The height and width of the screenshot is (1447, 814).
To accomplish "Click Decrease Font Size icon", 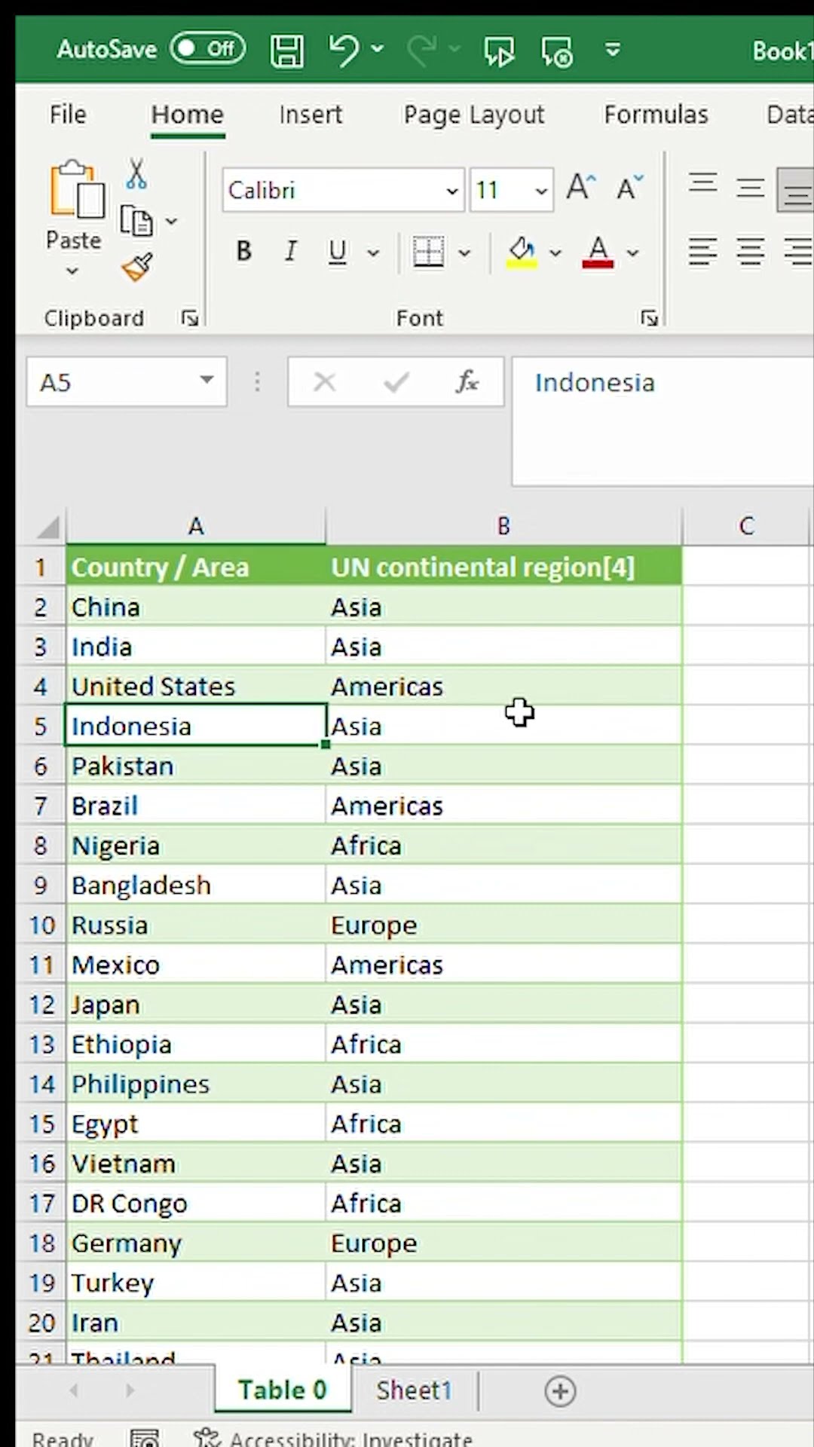I will pos(629,186).
